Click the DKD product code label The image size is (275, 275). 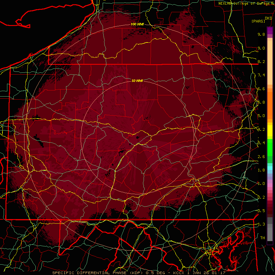point(268,18)
